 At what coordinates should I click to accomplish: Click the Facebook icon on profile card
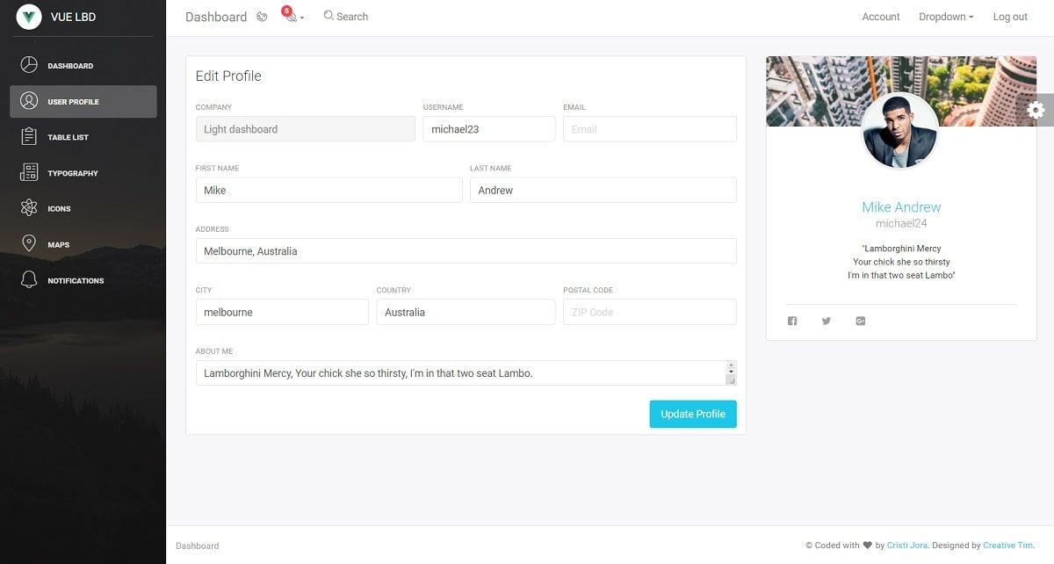click(x=791, y=321)
